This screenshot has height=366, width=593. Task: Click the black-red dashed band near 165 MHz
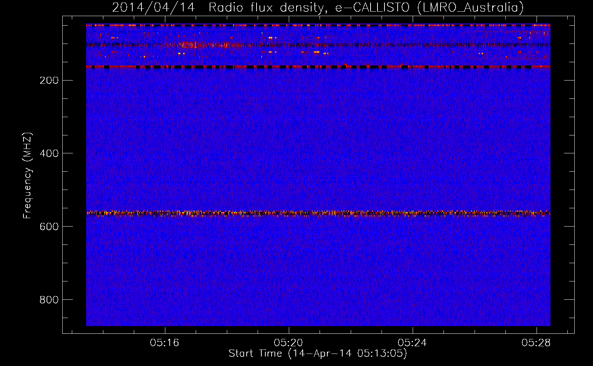point(318,67)
